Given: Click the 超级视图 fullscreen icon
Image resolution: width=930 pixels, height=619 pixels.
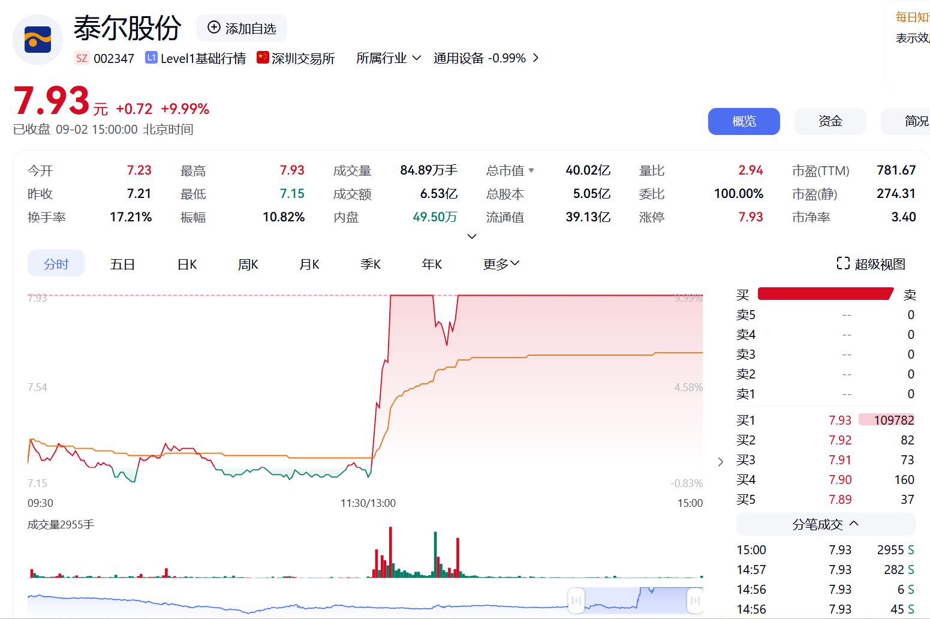Looking at the screenshot, I should tap(843, 263).
